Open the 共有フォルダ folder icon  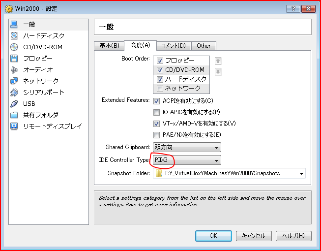click(14, 115)
